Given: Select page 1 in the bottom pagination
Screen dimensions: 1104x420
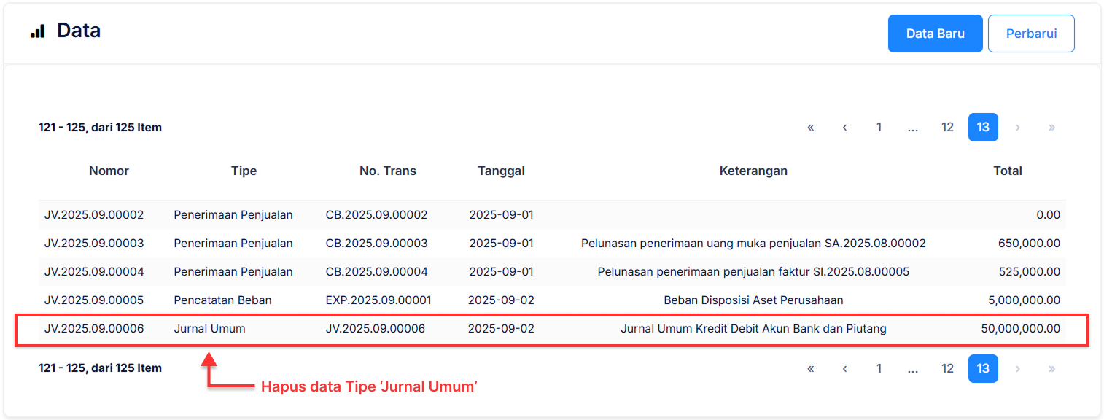Looking at the screenshot, I should point(879,368).
